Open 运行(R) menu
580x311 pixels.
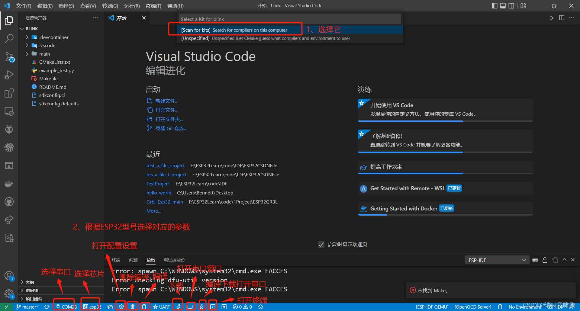pos(132,6)
